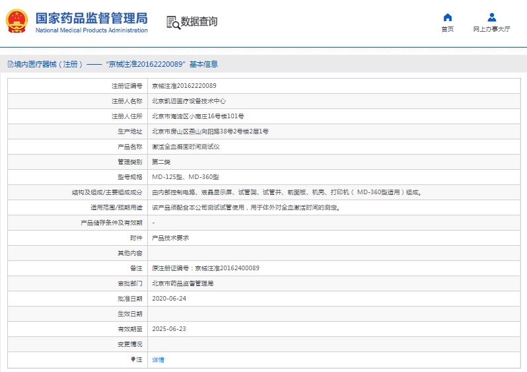Screen dimensions: 527x372
Task: Click the document icon before 境内医疗器械
Action: point(11,64)
